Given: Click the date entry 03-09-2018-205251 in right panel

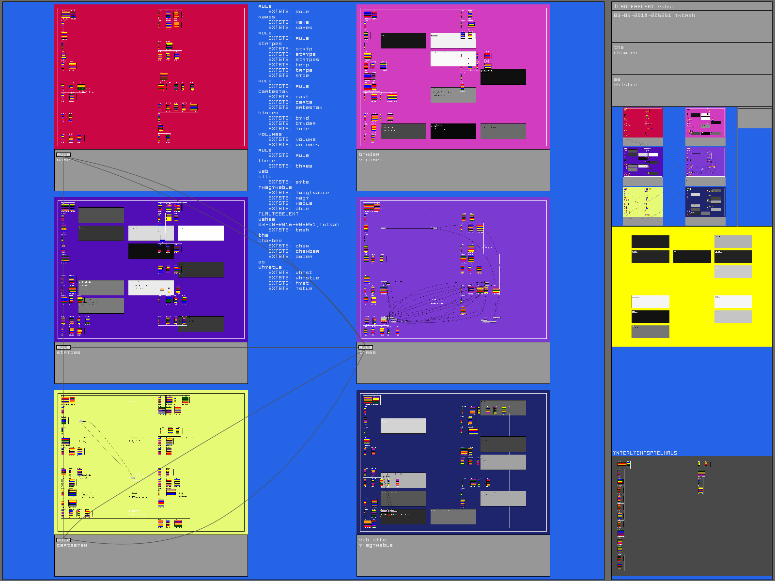Looking at the screenshot, I should tap(654, 15).
